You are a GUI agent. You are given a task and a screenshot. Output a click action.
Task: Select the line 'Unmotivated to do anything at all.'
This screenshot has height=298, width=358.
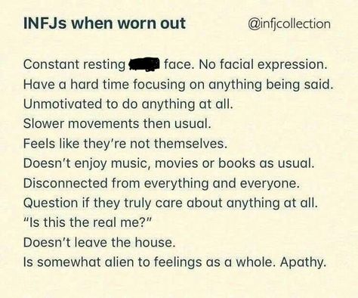[x=128, y=104]
